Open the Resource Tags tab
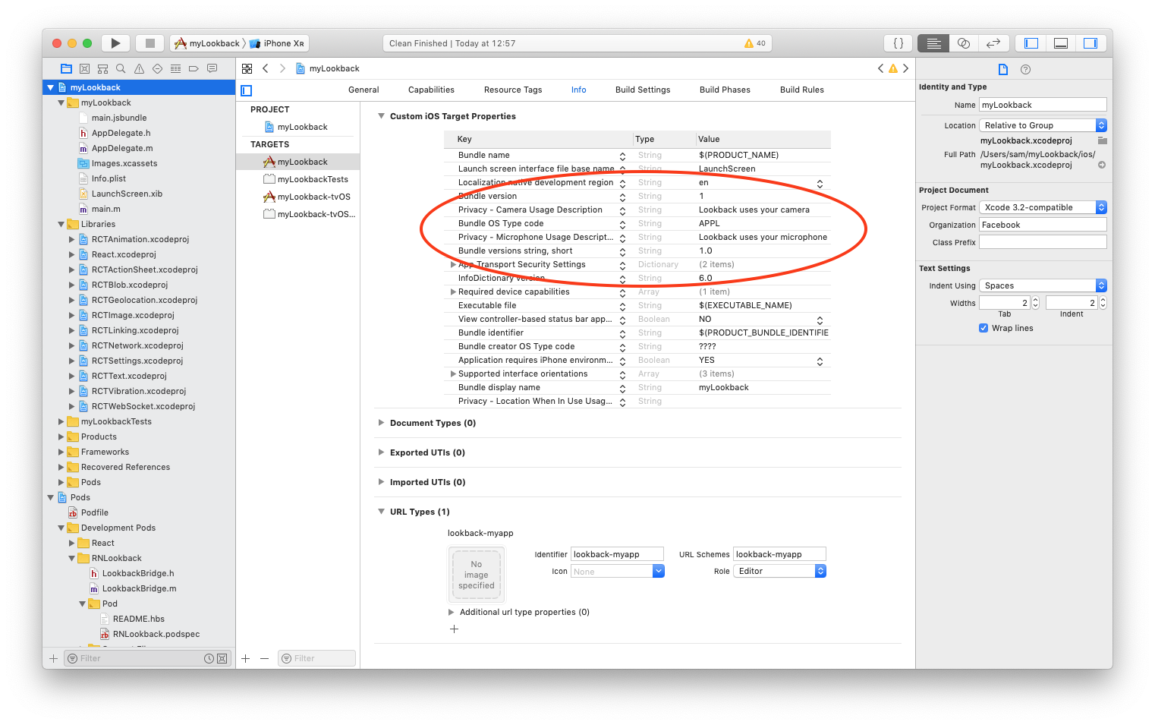 tap(513, 90)
